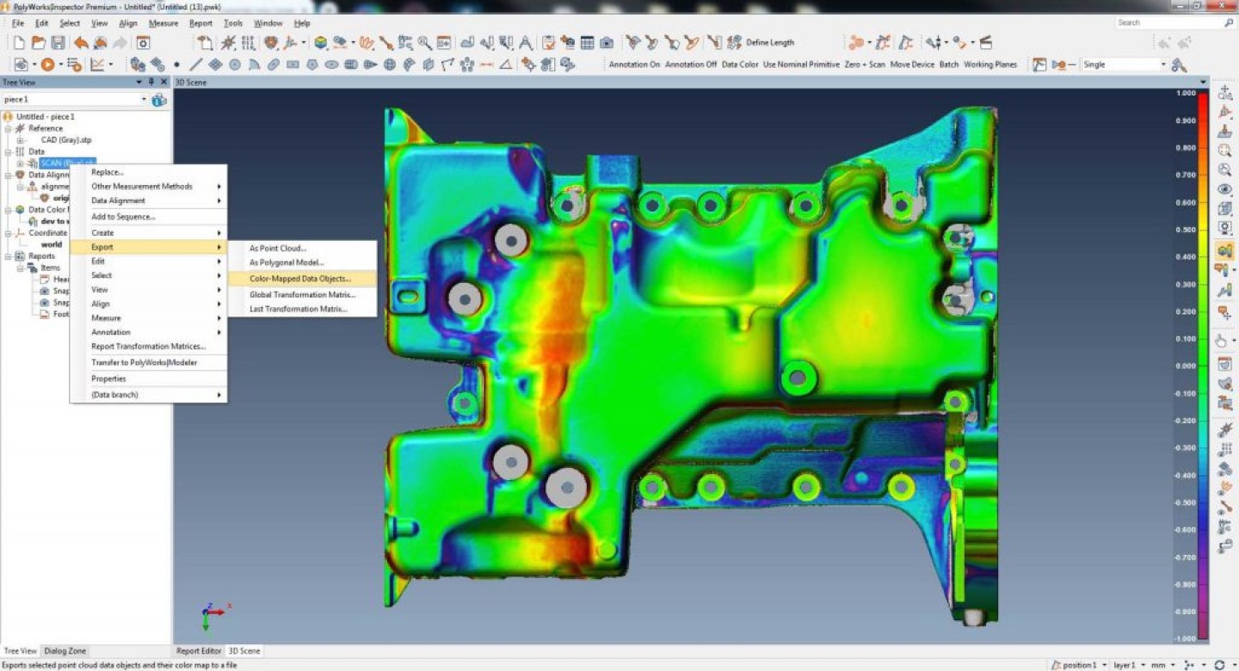Collapse the Reports tree node
1239x671 pixels.
[8, 256]
